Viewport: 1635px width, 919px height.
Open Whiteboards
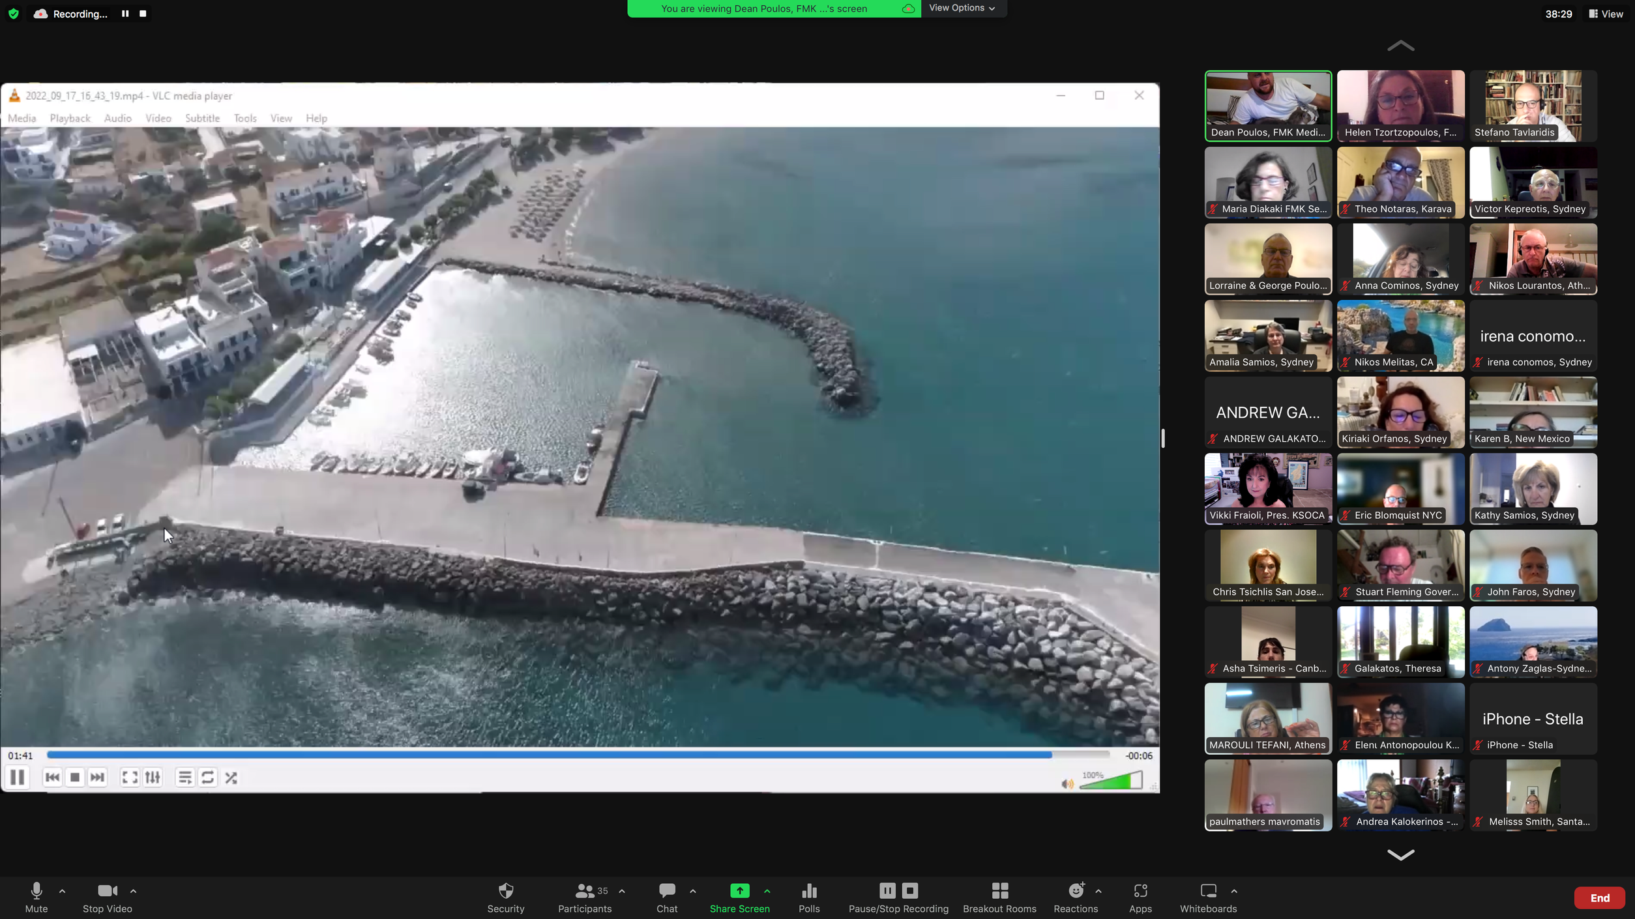tap(1207, 897)
